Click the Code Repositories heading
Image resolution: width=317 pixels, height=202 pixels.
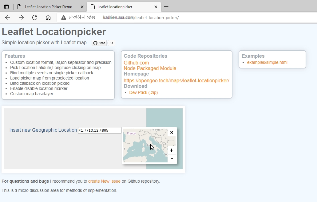pos(145,56)
